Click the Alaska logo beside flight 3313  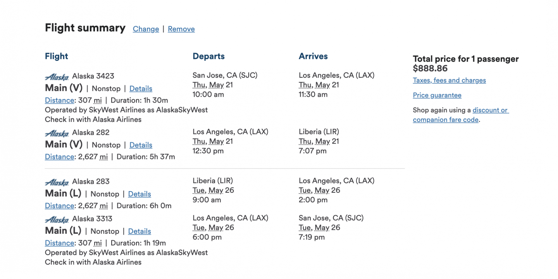click(x=57, y=219)
